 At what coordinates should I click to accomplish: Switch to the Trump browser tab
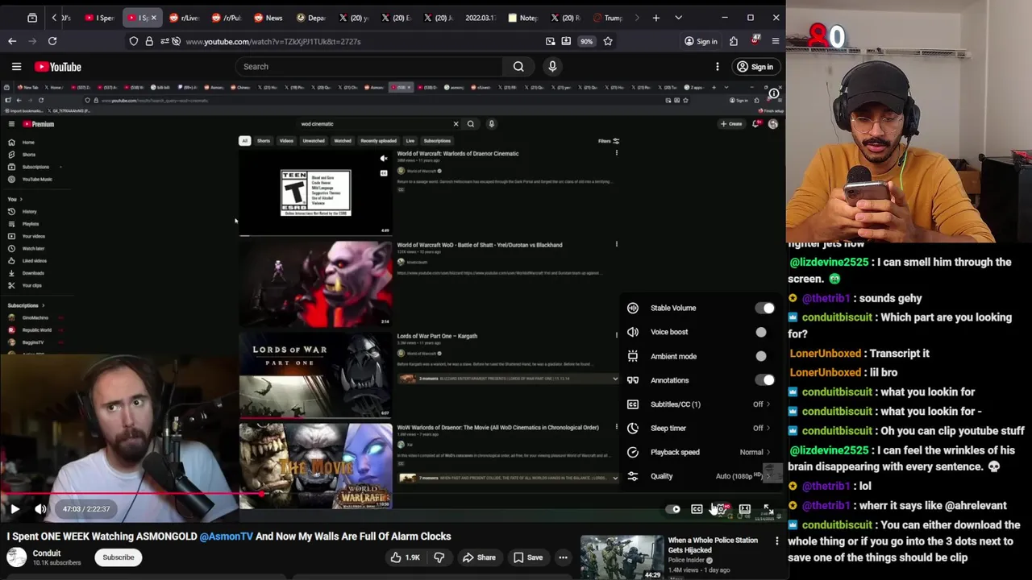609,18
